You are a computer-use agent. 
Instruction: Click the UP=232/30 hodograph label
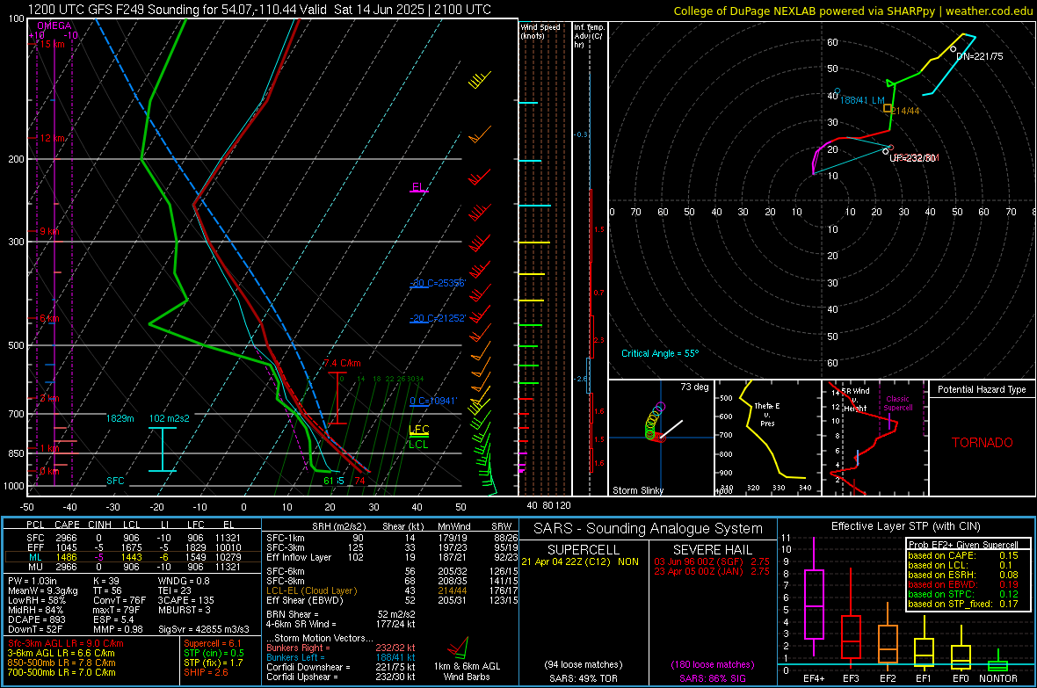[912, 158]
